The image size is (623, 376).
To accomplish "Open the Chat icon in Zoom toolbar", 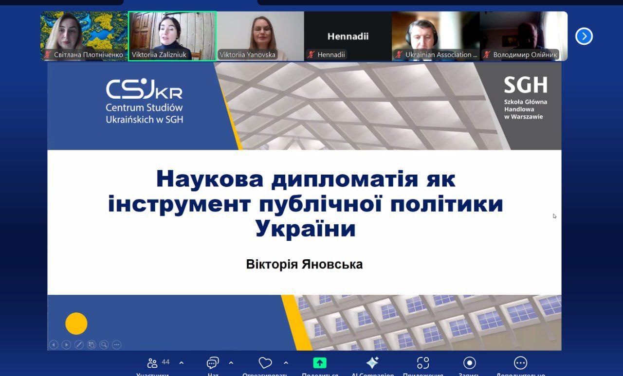I will [x=213, y=363].
